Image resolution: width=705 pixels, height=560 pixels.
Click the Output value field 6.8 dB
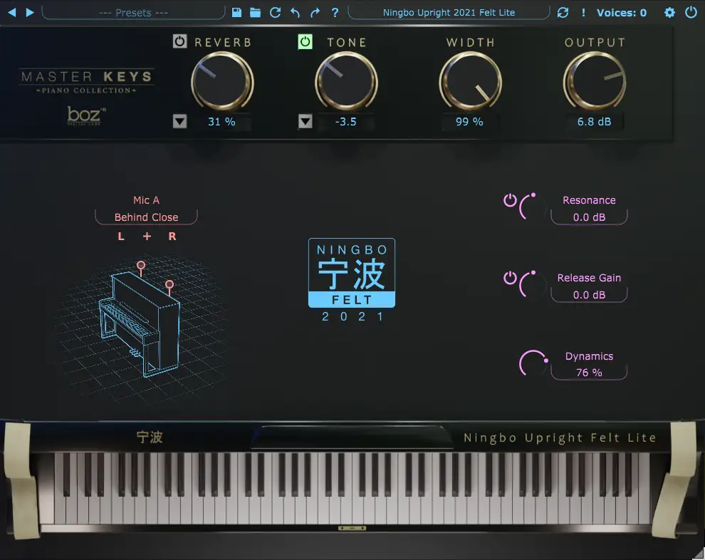594,122
